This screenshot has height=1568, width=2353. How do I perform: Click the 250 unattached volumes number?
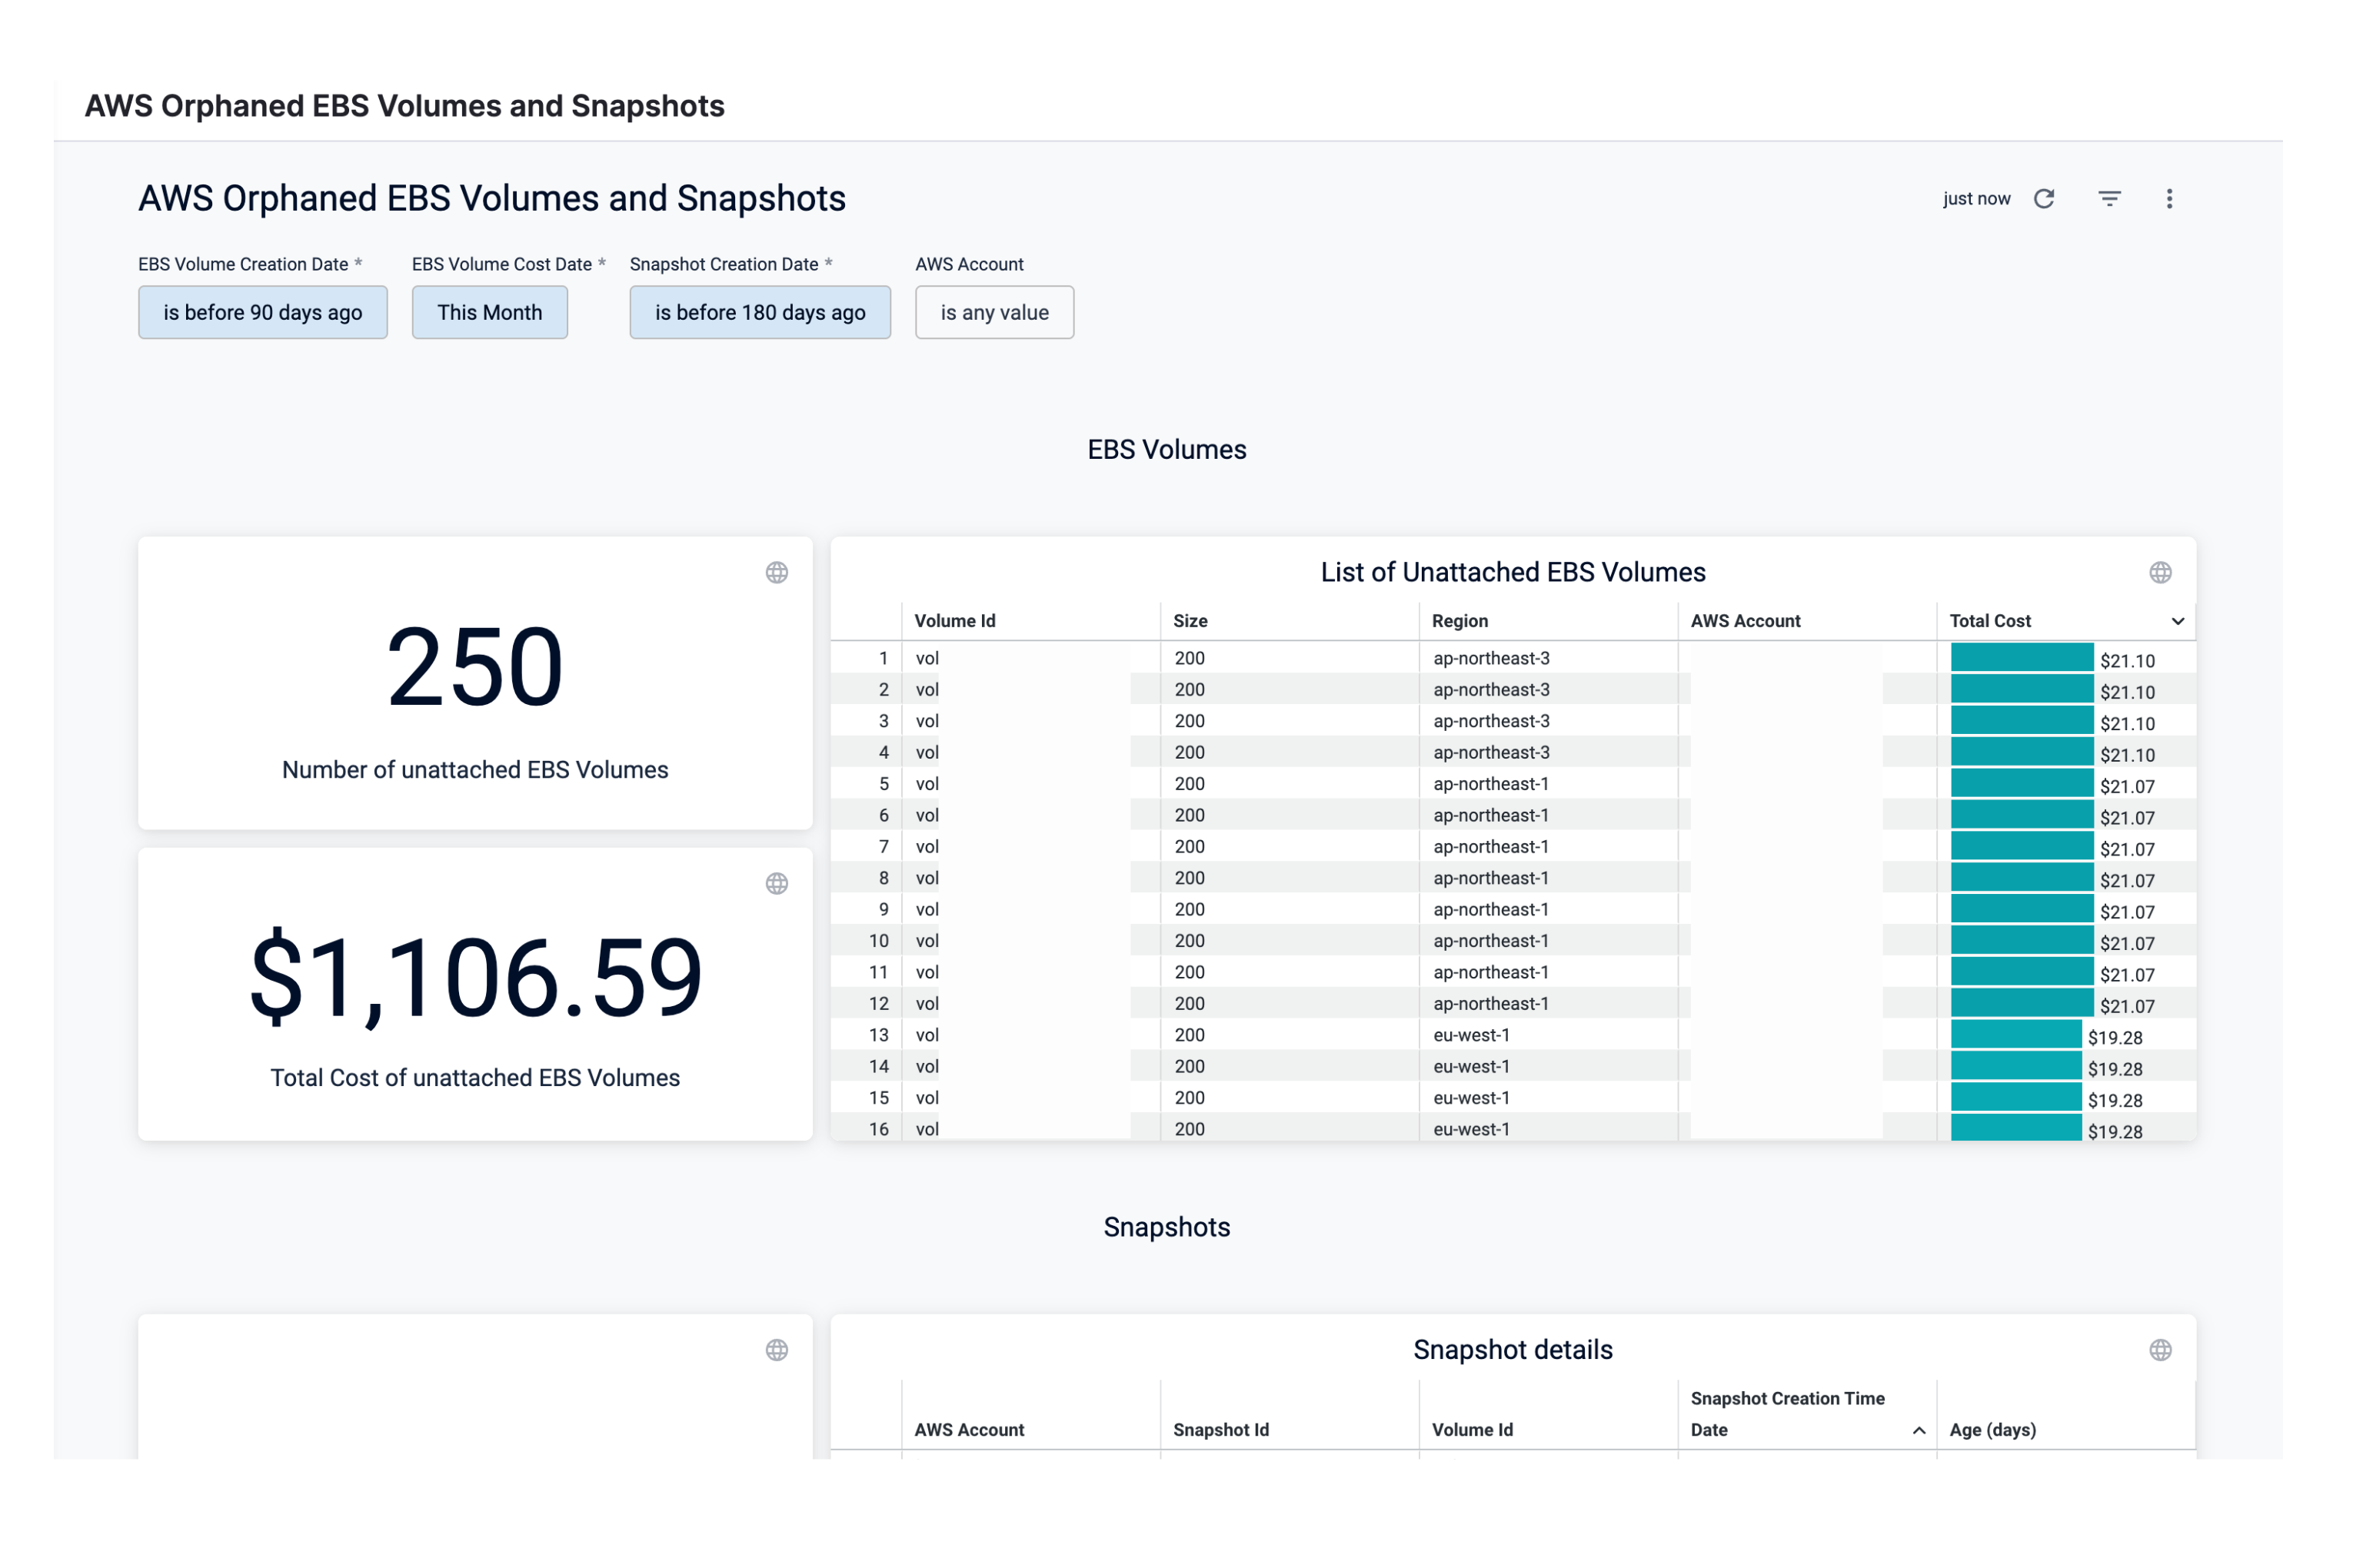pyautogui.click(x=474, y=667)
